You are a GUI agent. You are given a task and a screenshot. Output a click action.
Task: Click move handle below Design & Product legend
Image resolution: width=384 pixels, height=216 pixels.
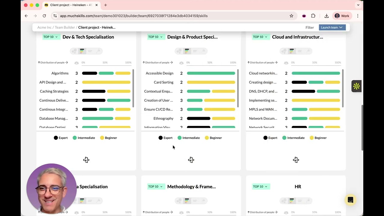point(191,160)
